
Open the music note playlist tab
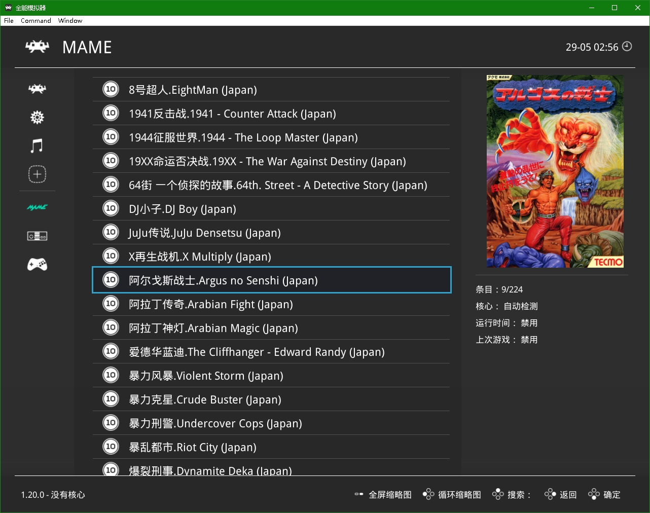(37, 146)
